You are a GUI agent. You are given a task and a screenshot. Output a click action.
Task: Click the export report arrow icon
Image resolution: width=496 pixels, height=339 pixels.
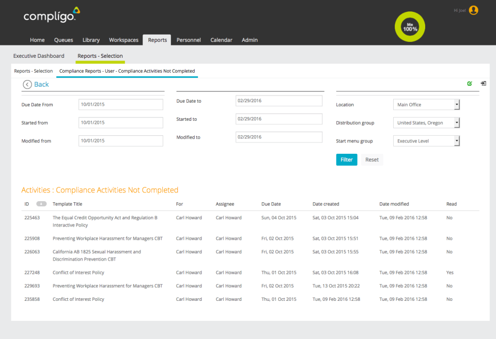coord(484,84)
